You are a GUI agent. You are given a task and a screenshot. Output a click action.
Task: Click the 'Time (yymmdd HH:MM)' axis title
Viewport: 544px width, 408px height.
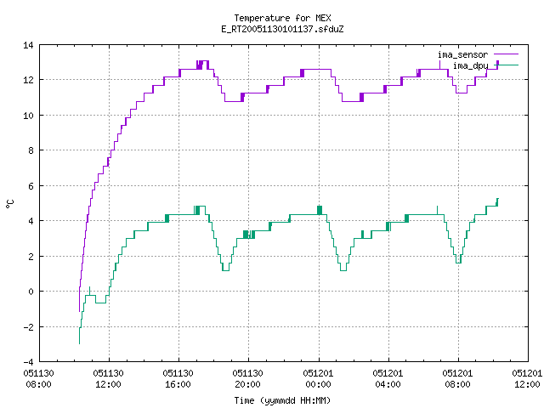[282, 400]
